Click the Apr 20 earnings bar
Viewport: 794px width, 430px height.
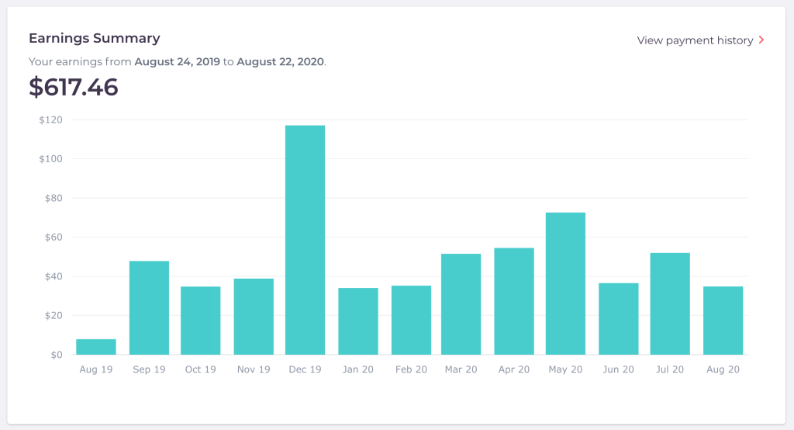click(514, 301)
